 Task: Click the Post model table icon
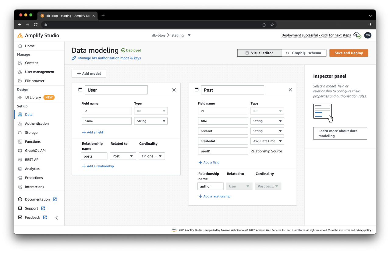197,90
